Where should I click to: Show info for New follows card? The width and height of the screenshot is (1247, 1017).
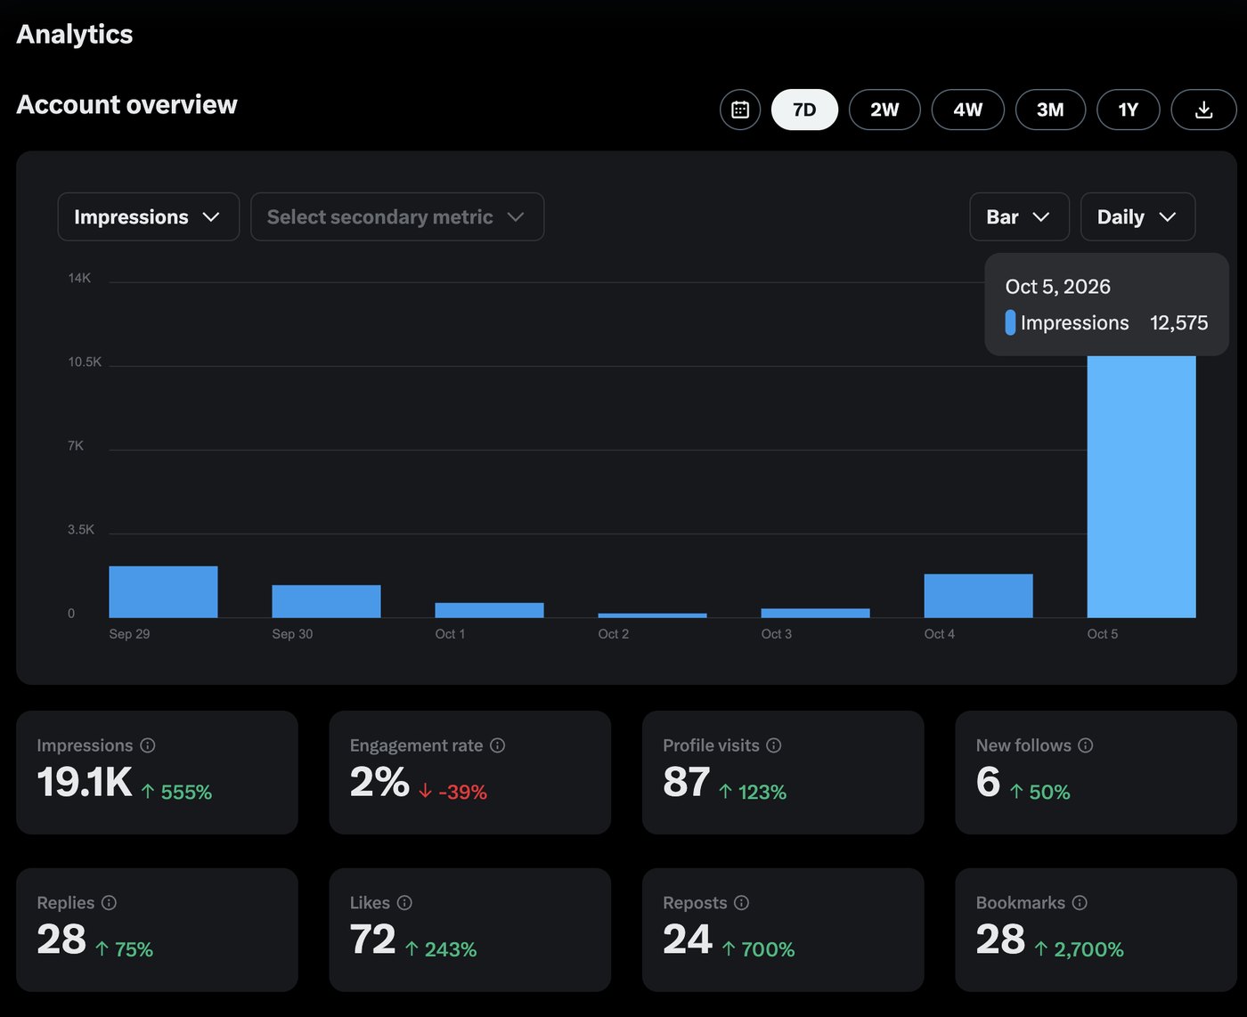pos(1086,745)
